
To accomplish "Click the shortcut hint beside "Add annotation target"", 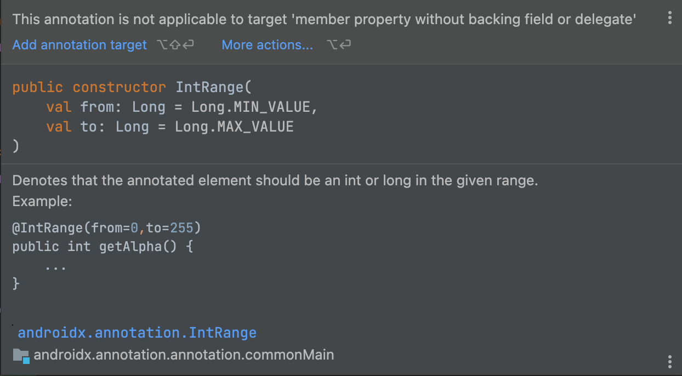I will click(175, 45).
